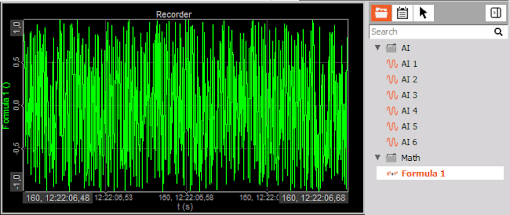Click the AI 6 waveform icon
This screenshot has height=215, width=510.
pyautogui.click(x=392, y=142)
